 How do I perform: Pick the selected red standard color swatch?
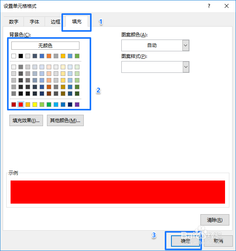(21, 105)
